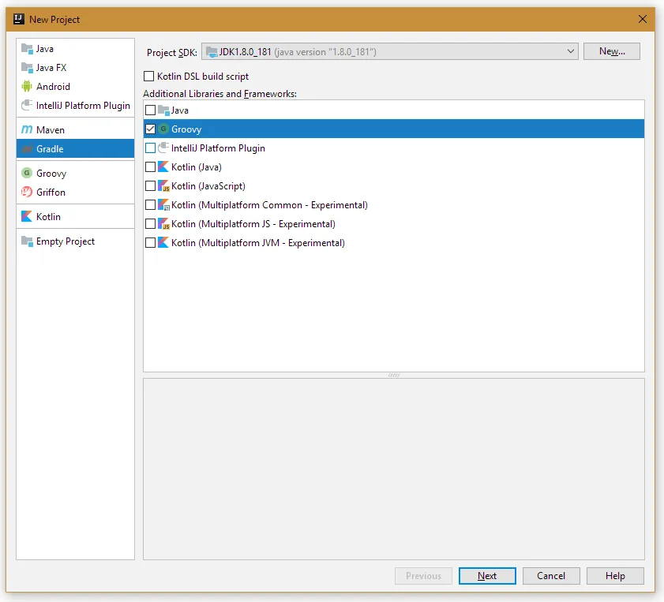Check the Java framework checkbox
Image resolution: width=664 pixels, height=602 pixels.
pos(150,110)
